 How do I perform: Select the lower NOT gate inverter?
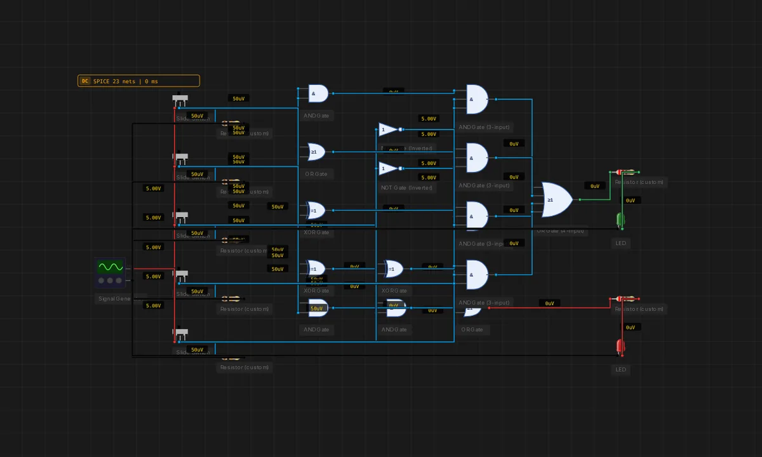click(389, 168)
